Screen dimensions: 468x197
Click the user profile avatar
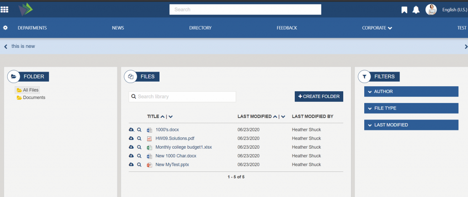click(431, 10)
